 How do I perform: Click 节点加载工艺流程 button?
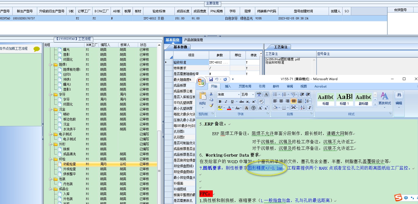pos(14,48)
